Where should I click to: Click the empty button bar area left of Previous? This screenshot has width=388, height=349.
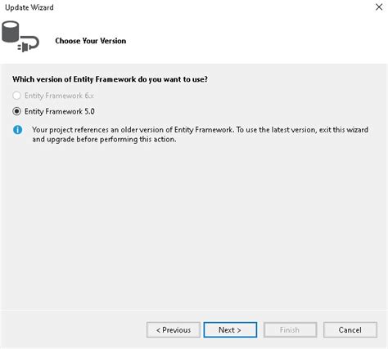72,330
